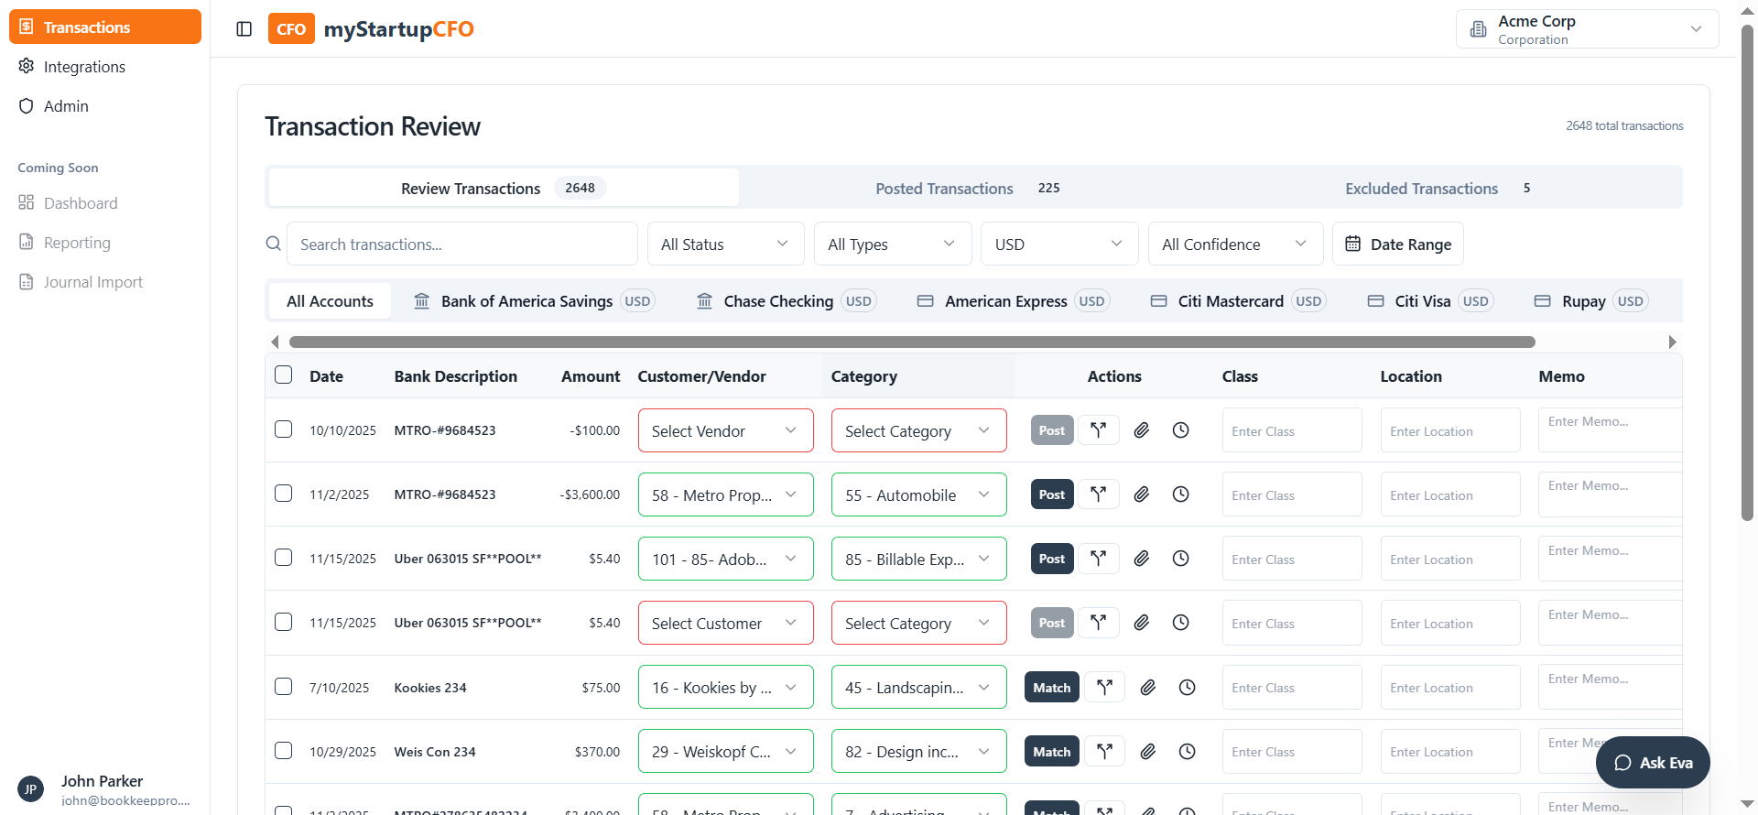Click the split icon for the 10/10/2025 transaction
Viewport: 1758px width, 815px height.
[1099, 430]
